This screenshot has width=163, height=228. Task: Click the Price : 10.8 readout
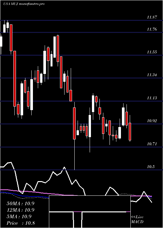[x=21, y=223]
